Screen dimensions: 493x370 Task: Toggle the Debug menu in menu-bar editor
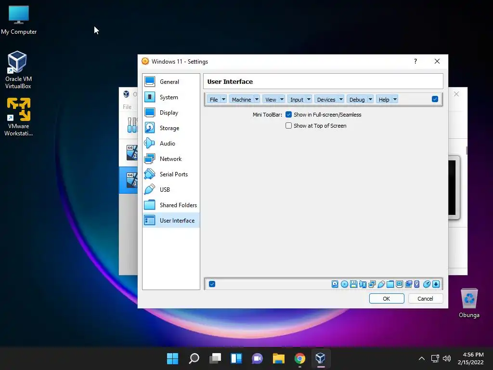tap(357, 99)
